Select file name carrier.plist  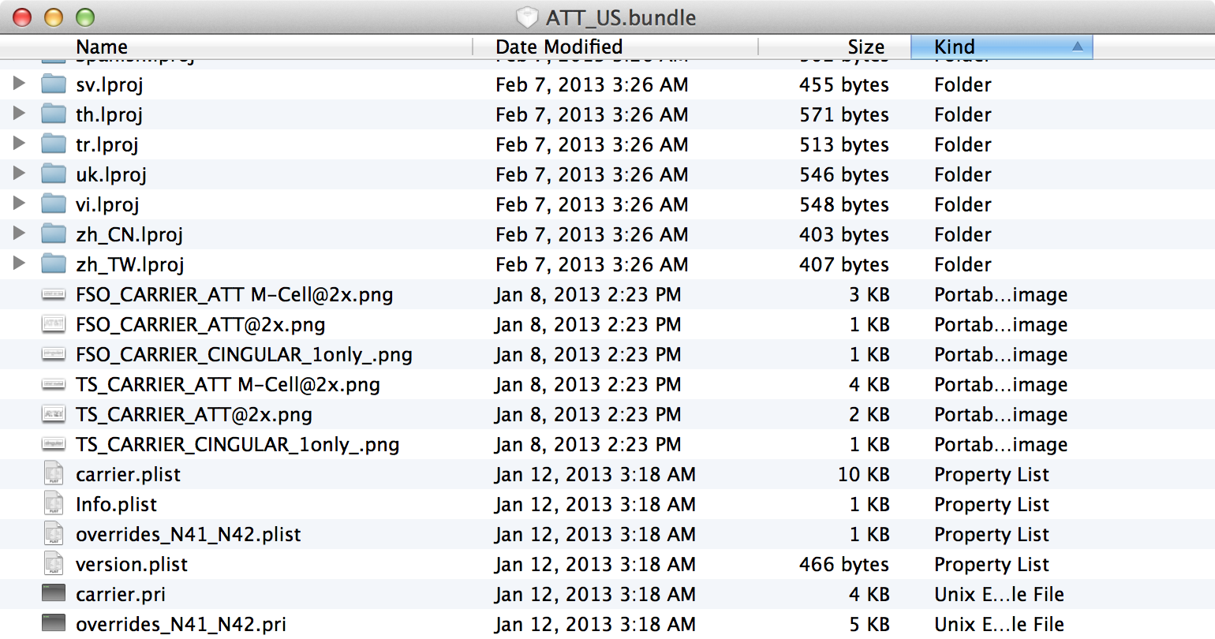point(128,474)
